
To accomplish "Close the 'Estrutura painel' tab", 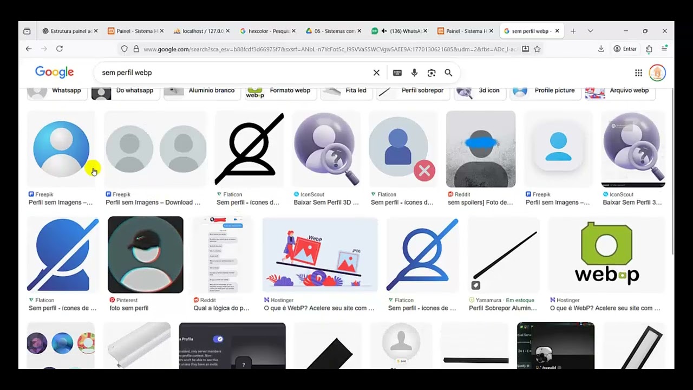I will 96,31.
